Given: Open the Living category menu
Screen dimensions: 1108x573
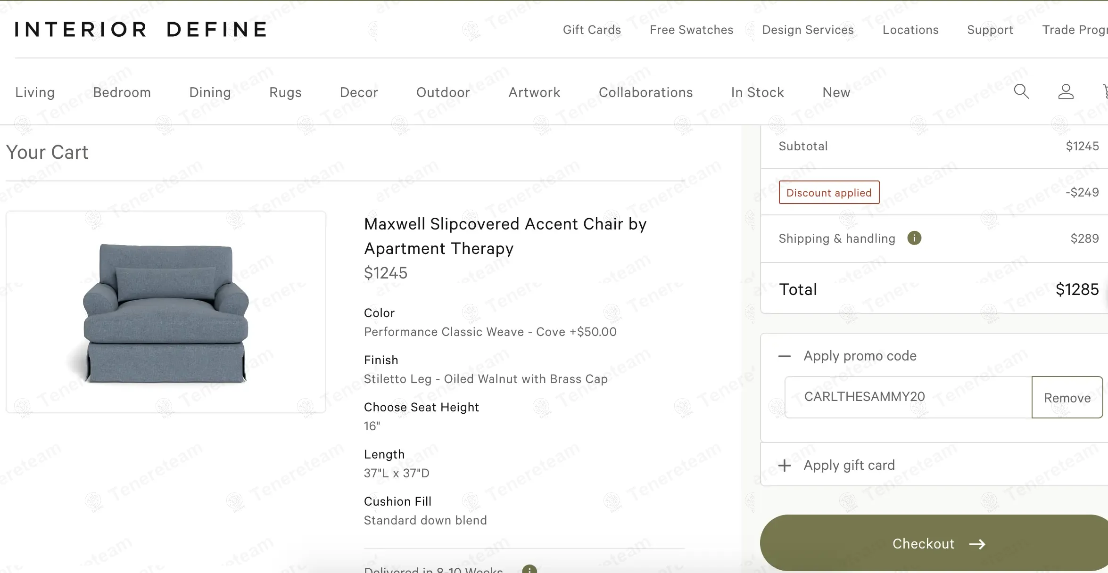Looking at the screenshot, I should (x=35, y=92).
